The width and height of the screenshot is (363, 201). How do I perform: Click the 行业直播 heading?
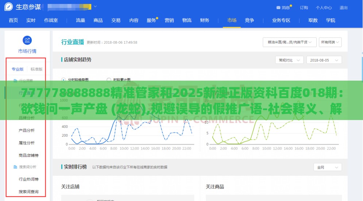(73, 42)
